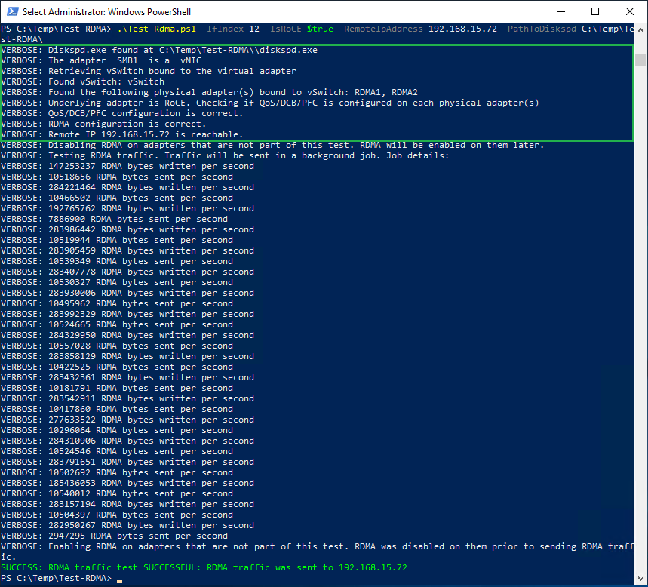This screenshot has width=648, height=587.
Task: Click the title bar text Select Administrator: Windows PowerShell
Action: coord(106,11)
